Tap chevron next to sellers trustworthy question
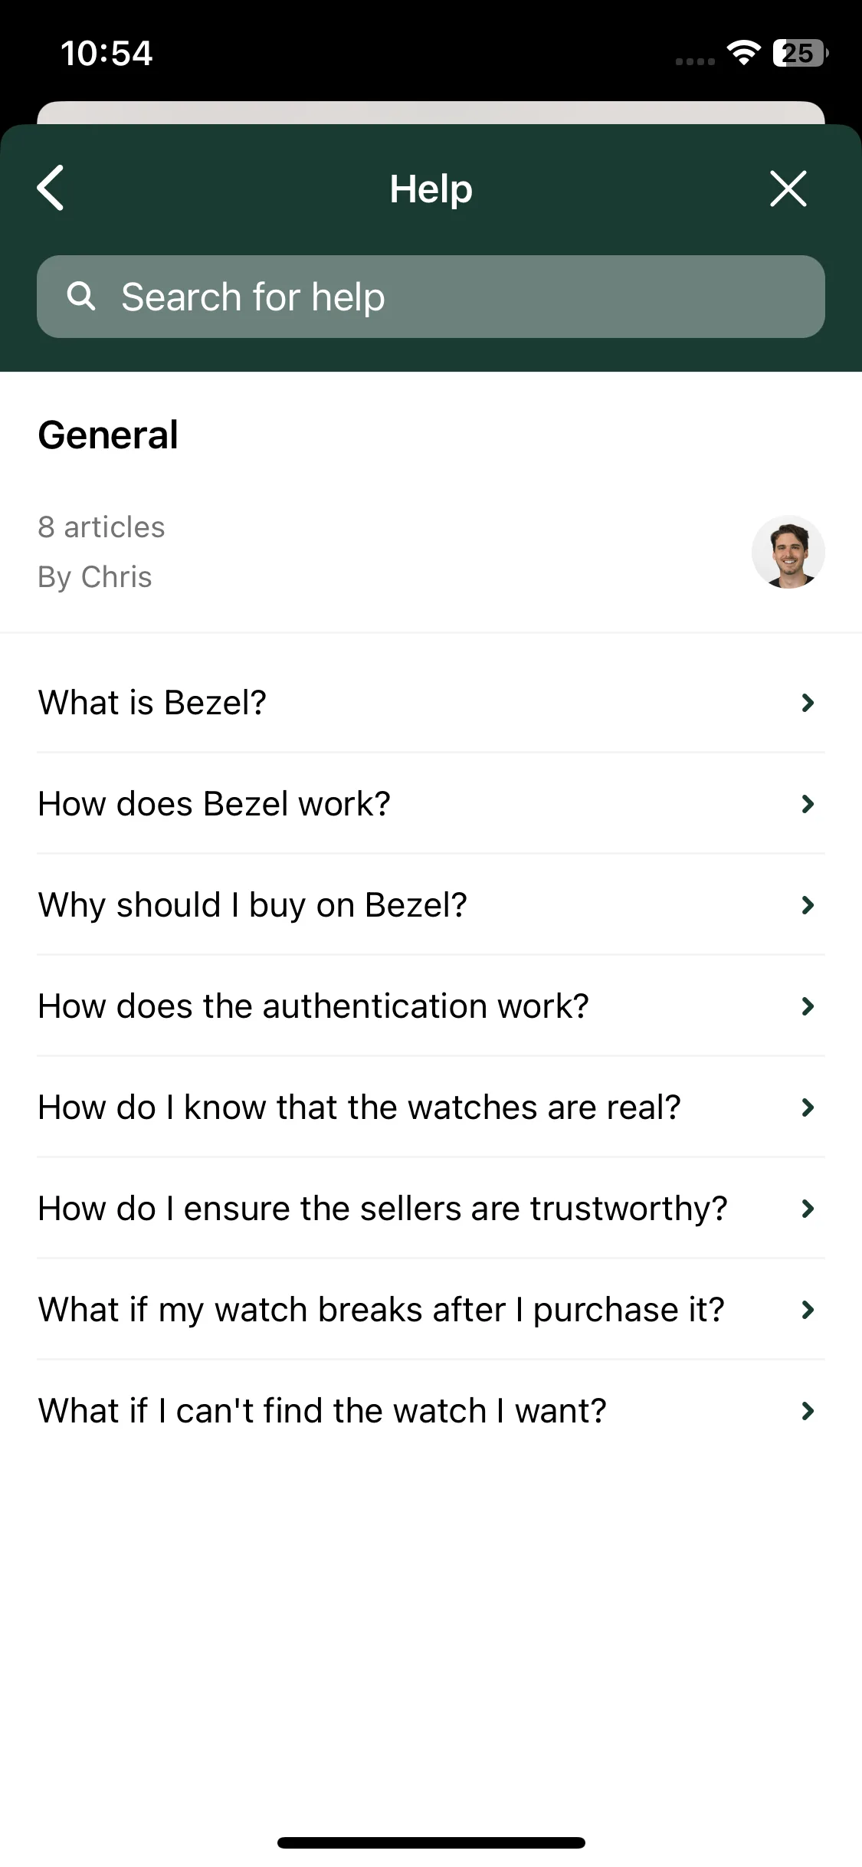The height and width of the screenshot is (1867, 862). [808, 1208]
